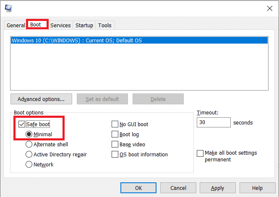The height and width of the screenshot is (197, 279).
Task: Go to the Services tab
Action: 60,25
